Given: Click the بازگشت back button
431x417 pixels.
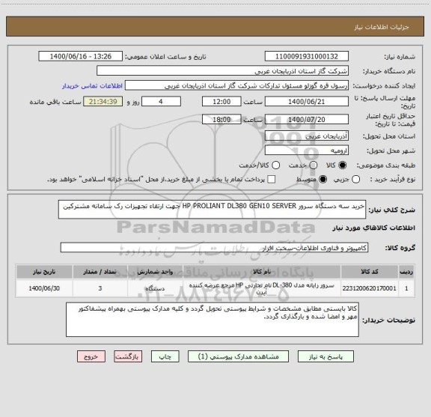Looking at the screenshot, I should tap(128, 356).
